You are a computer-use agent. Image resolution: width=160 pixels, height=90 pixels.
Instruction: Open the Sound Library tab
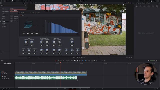(x=28, y=1)
